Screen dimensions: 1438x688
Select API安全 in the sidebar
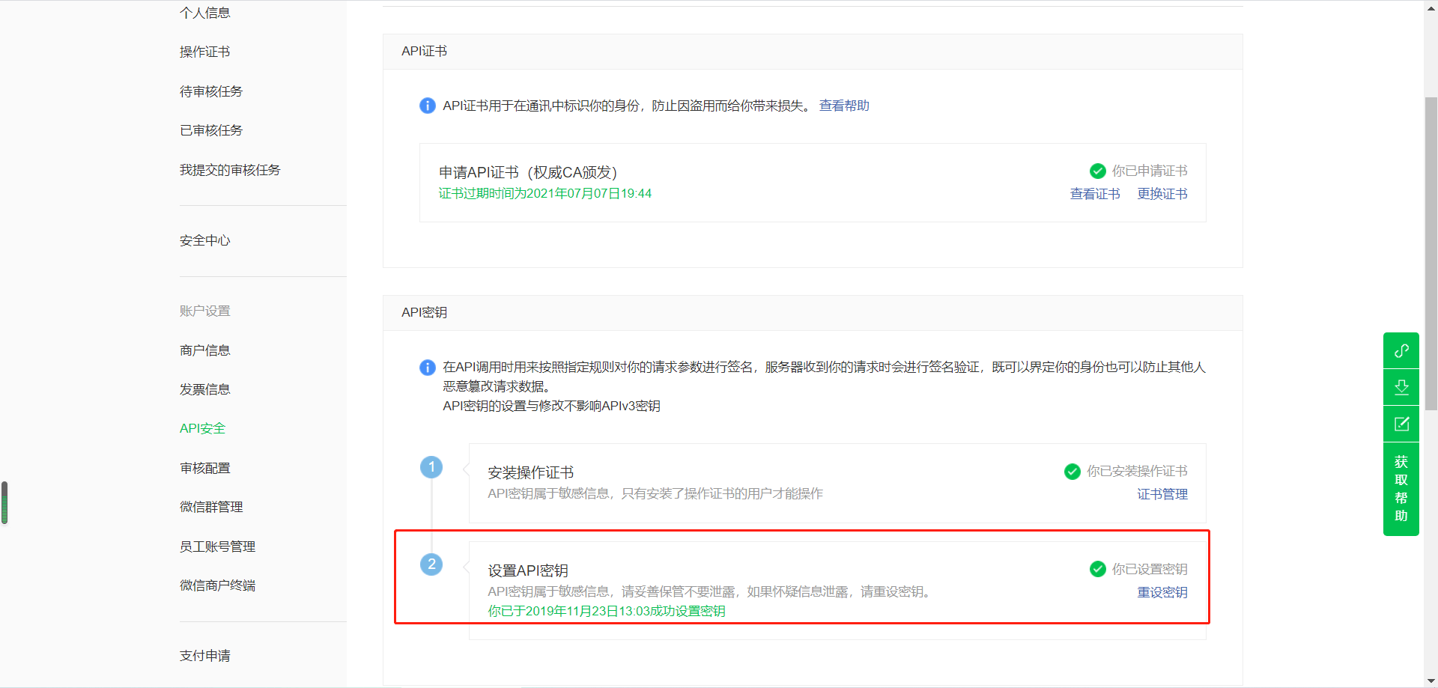click(x=202, y=428)
